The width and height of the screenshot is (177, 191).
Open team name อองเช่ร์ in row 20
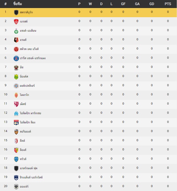coord(24,187)
